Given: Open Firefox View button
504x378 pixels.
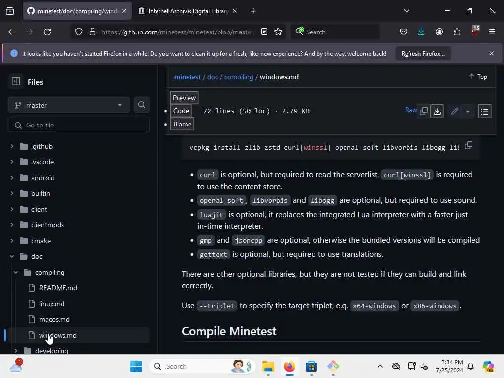Looking at the screenshot, I should (10, 11).
